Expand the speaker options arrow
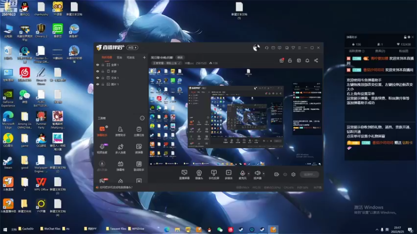This screenshot has width=417, height=234. tap(264, 174)
